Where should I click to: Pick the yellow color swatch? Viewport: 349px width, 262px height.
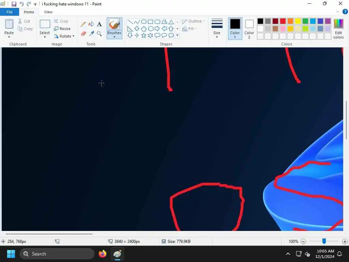pyautogui.click(x=298, y=21)
